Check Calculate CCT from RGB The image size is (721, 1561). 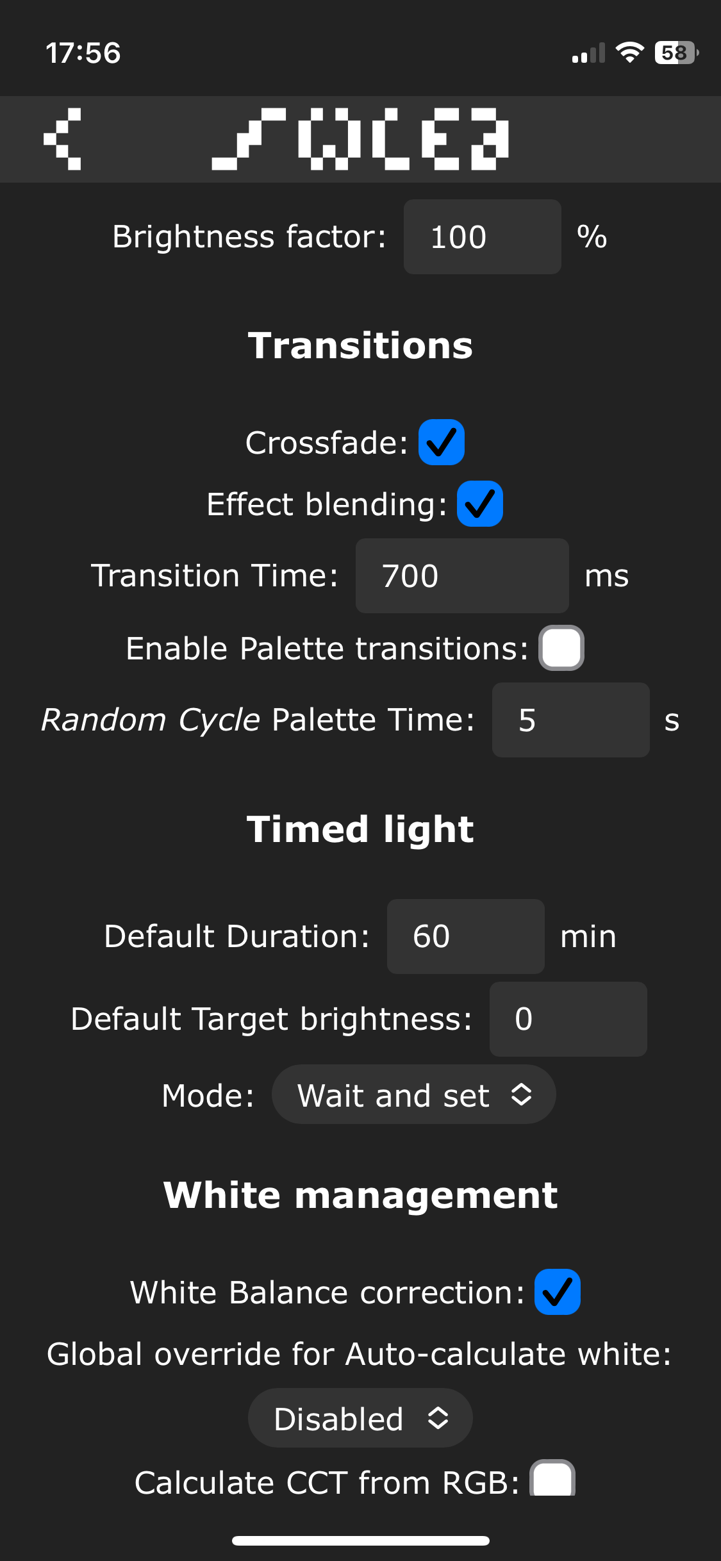click(552, 1479)
